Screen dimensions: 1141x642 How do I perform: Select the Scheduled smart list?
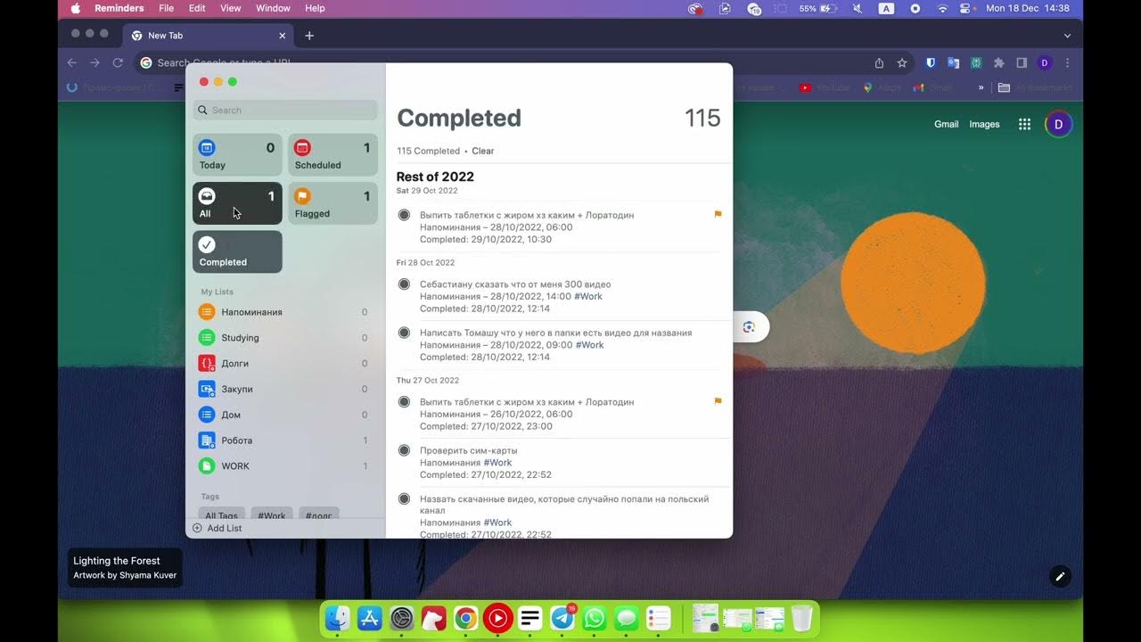332,154
